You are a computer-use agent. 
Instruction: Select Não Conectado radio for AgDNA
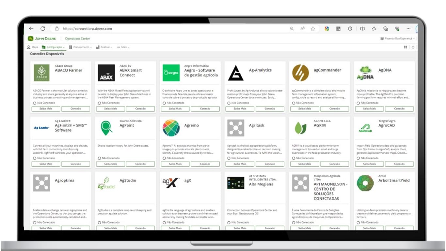pos(358,103)
